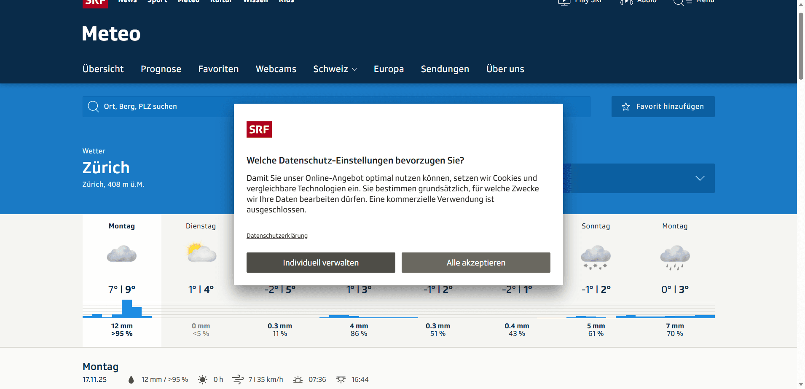Open the Webcams page
Viewport: 805px width, 389px height.
point(276,69)
